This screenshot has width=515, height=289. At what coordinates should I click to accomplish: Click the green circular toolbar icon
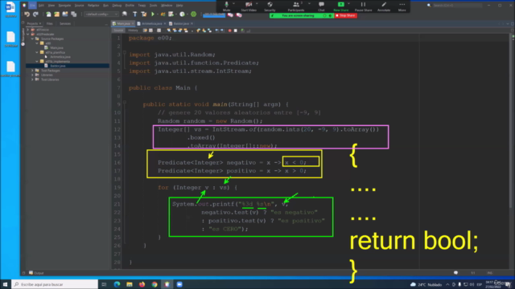click(193, 14)
